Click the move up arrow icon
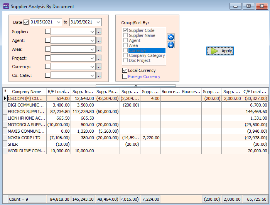Image resolution: width=270 pixels, height=205 pixels. pyautogui.click(x=170, y=37)
